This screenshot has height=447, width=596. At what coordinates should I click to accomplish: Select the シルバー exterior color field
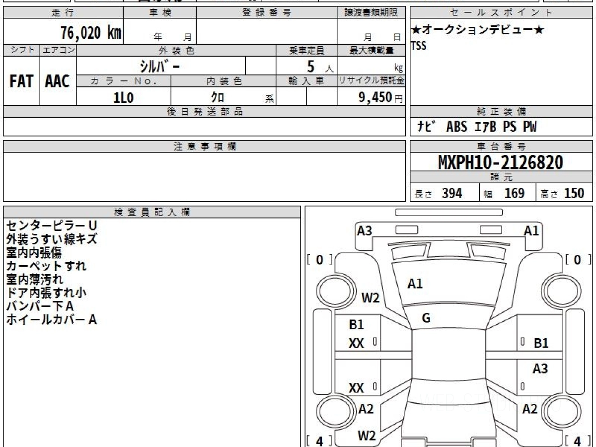161,66
